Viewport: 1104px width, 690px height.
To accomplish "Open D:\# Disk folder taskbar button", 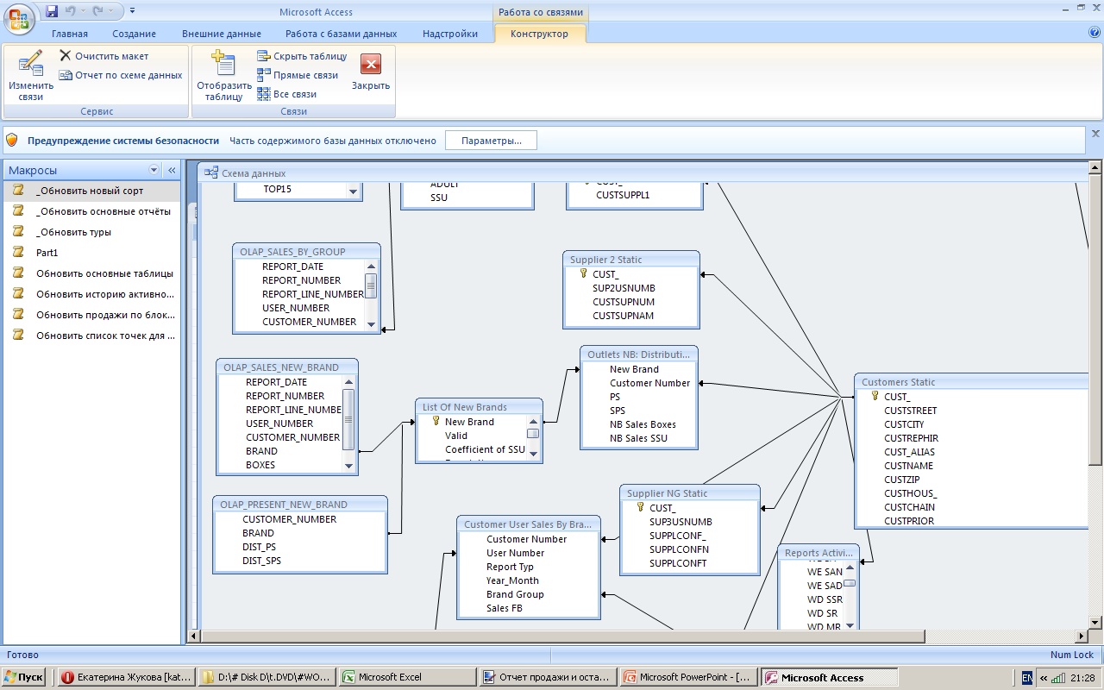I will pyautogui.click(x=267, y=678).
